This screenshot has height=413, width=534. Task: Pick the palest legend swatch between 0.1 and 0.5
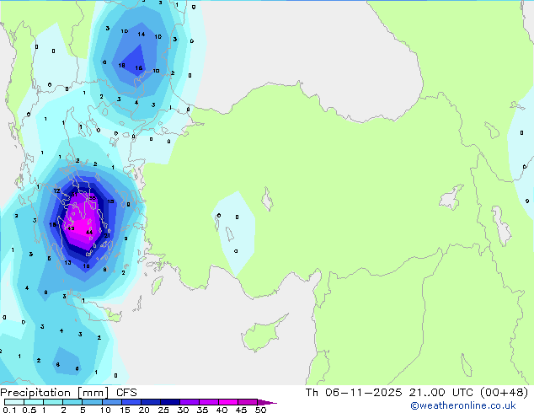[x=14, y=402]
